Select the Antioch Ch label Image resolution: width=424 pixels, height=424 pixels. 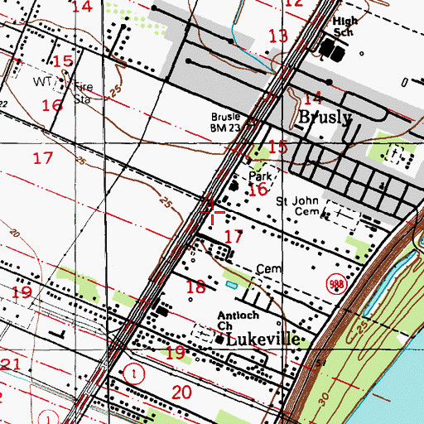pos(238,320)
